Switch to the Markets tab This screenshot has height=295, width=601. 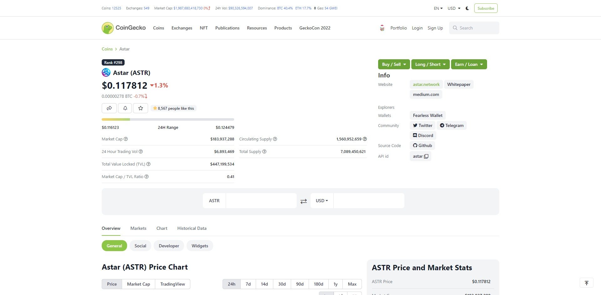click(x=138, y=228)
